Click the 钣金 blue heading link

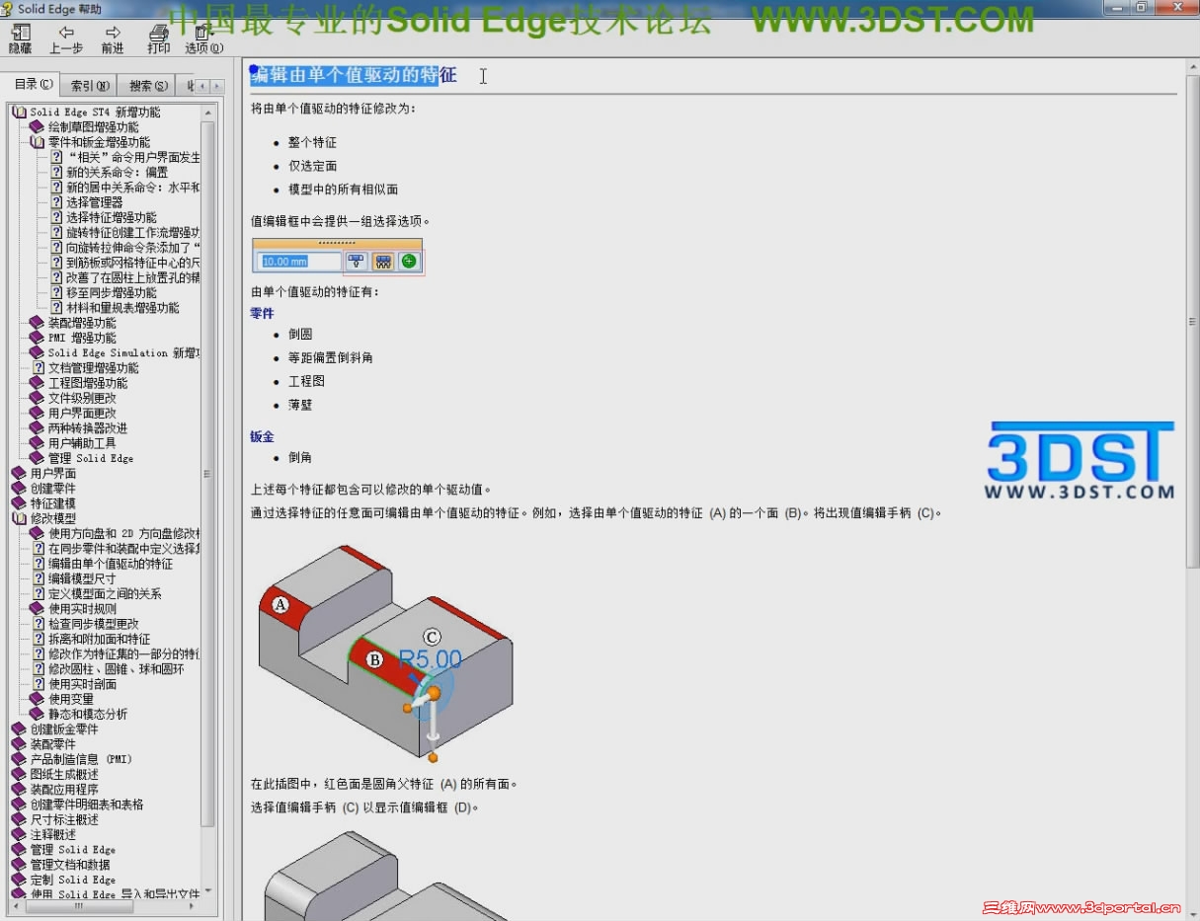(x=261, y=436)
